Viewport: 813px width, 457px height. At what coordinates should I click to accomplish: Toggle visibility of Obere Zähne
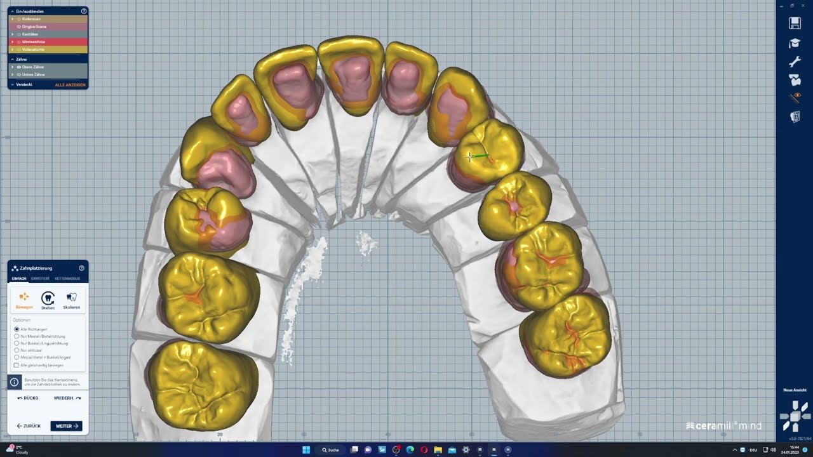click(19, 67)
